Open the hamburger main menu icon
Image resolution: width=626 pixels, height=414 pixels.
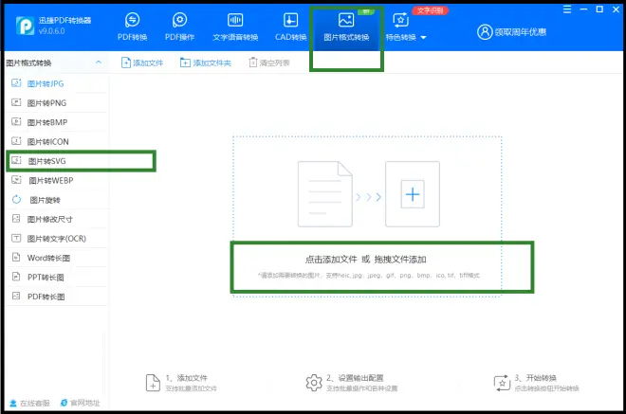[567, 9]
